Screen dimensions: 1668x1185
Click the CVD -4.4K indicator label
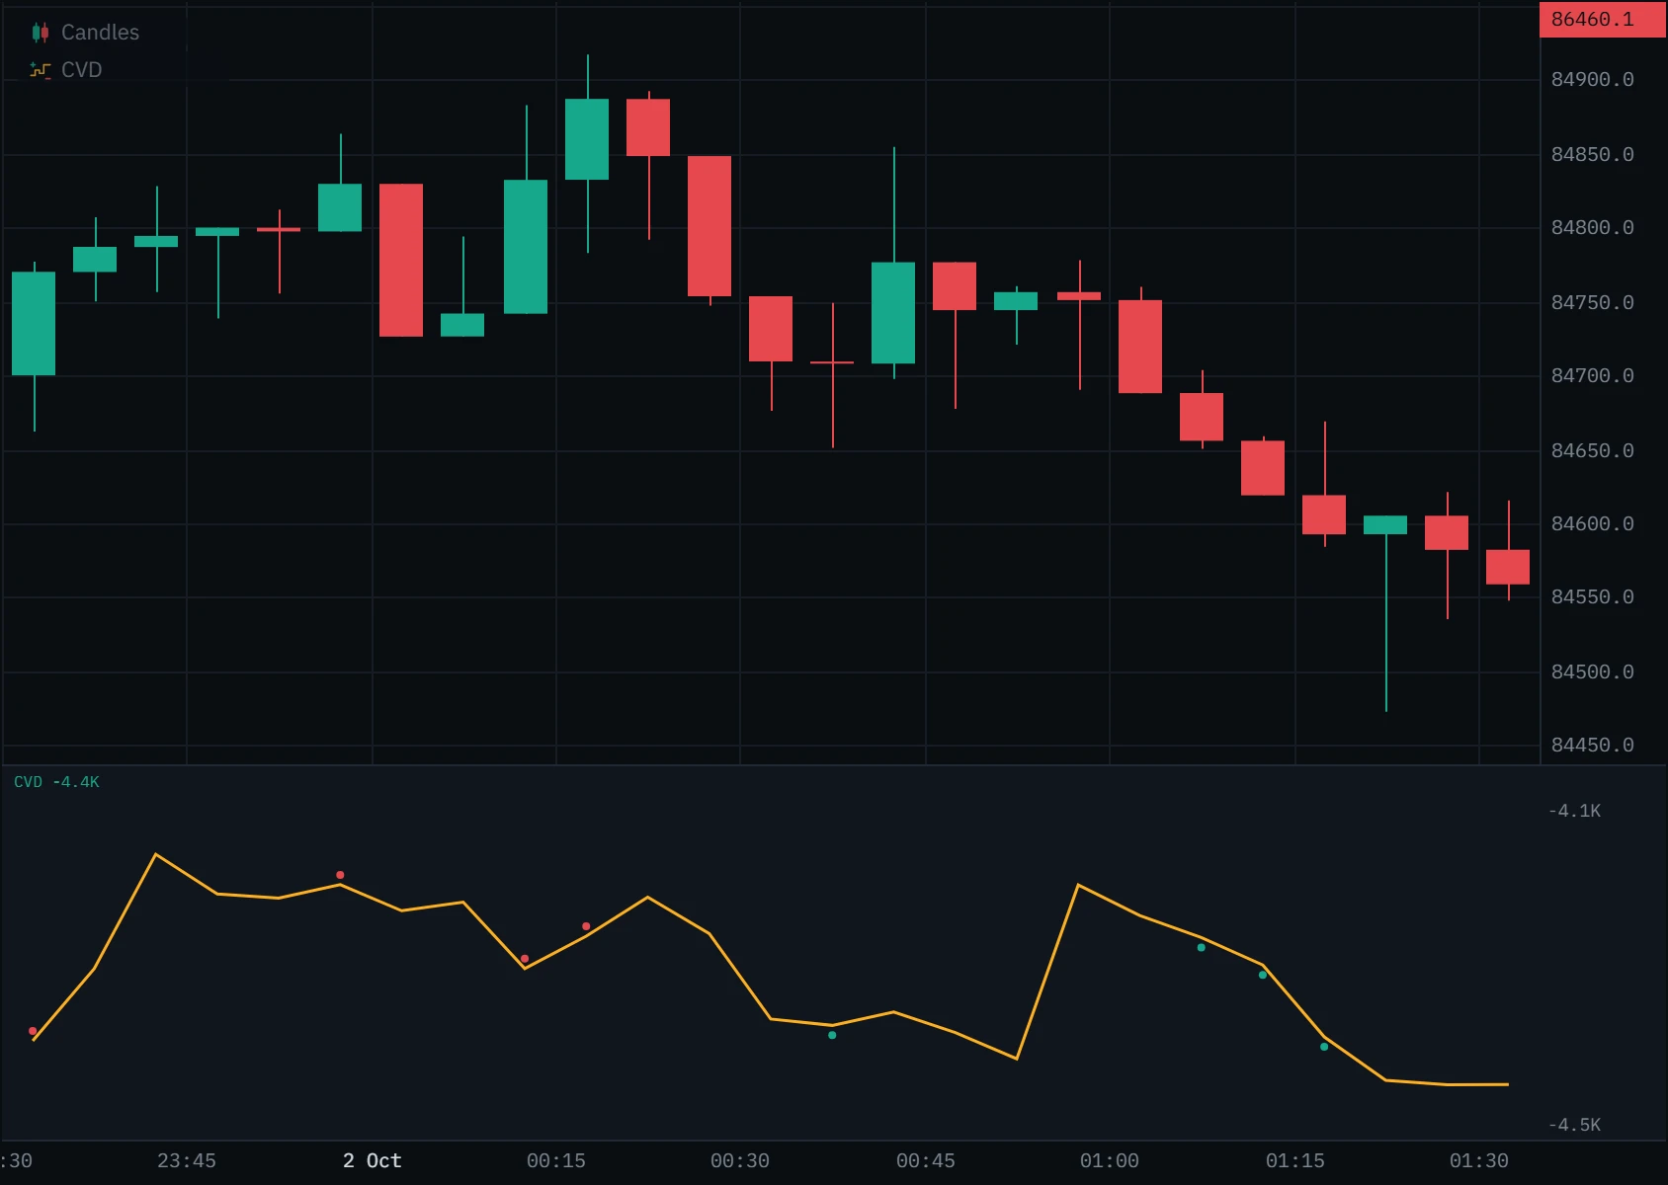(x=56, y=782)
